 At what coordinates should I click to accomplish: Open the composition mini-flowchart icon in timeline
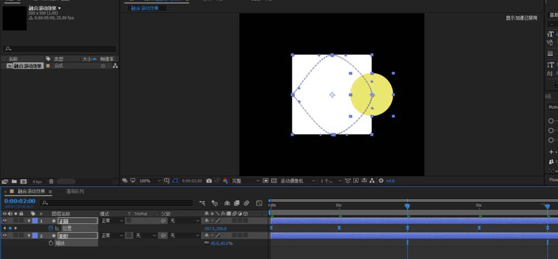click(201, 203)
